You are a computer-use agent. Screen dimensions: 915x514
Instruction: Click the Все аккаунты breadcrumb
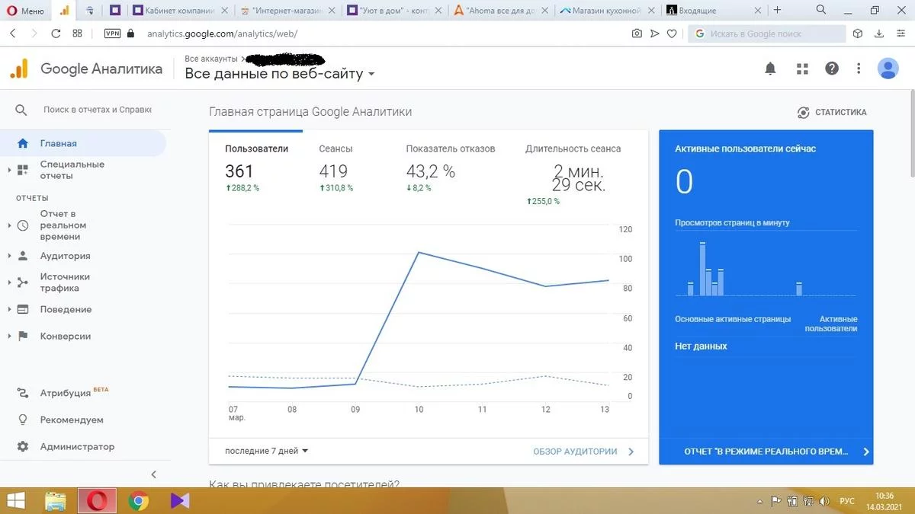click(x=211, y=59)
